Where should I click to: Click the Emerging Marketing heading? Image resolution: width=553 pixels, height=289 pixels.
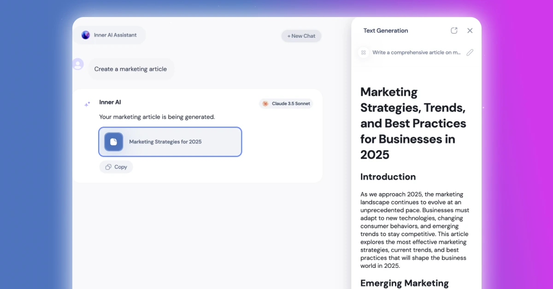pos(405,283)
